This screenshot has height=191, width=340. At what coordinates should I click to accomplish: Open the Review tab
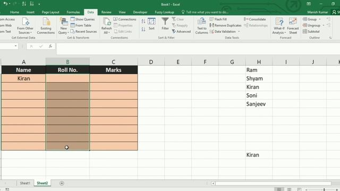tap(106, 12)
